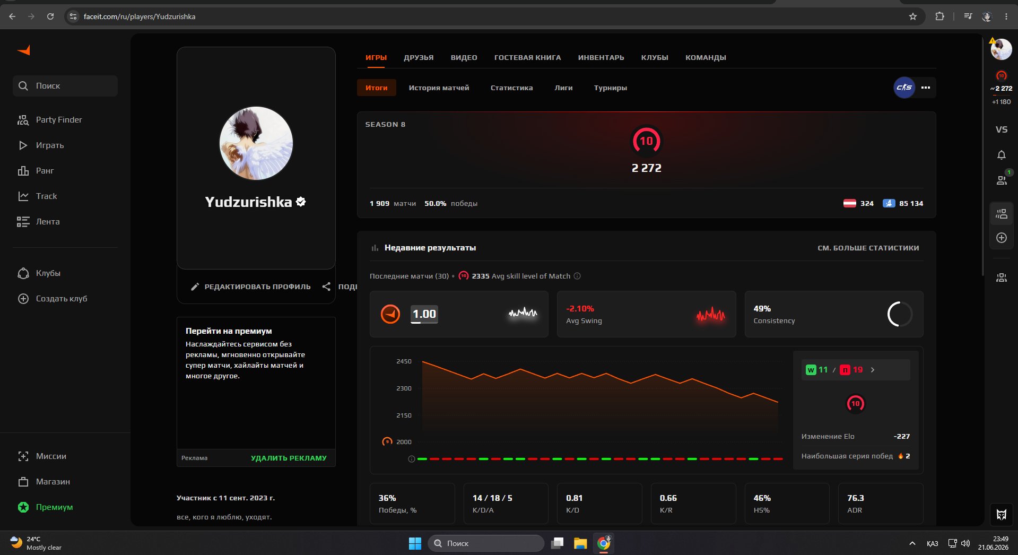Open the ИНВЕНТАРЬ tab
The height and width of the screenshot is (555, 1018).
click(601, 57)
